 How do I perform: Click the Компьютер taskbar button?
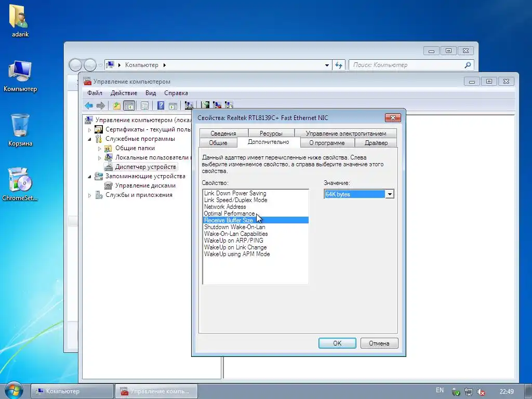tap(72, 391)
